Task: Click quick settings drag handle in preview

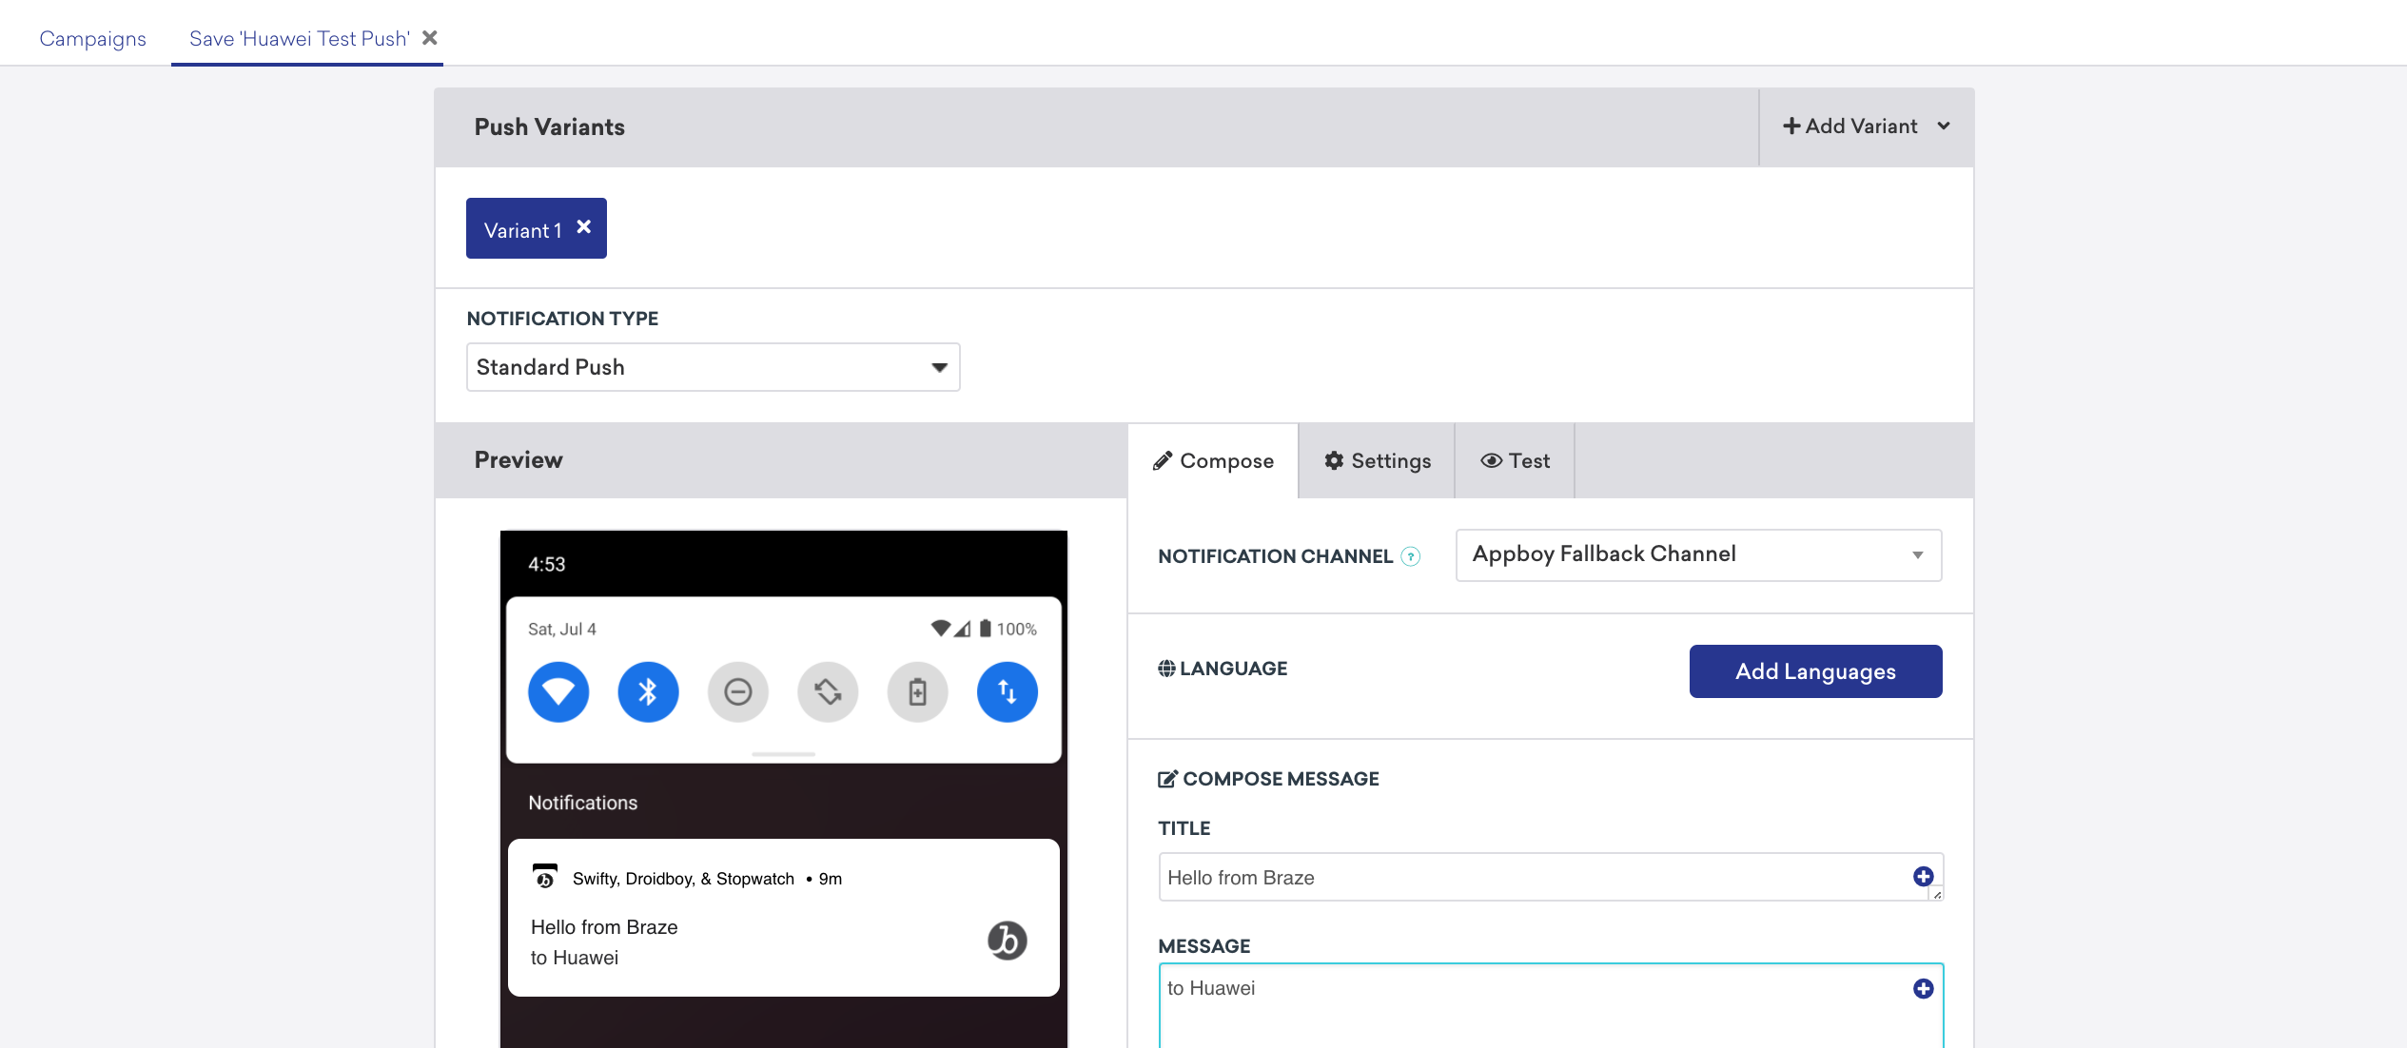Action: pos(783,754)
